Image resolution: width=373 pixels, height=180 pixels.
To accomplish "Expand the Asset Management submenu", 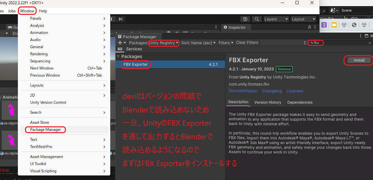I will [64, 157].
